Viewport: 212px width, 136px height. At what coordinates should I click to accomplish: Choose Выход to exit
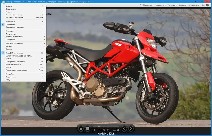pos(24,80)
